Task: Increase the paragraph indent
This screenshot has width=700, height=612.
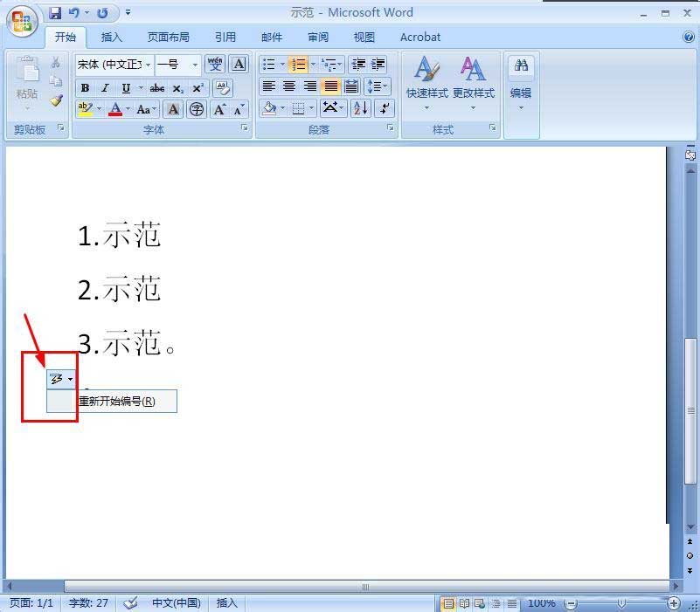Action: pos(378,65)
